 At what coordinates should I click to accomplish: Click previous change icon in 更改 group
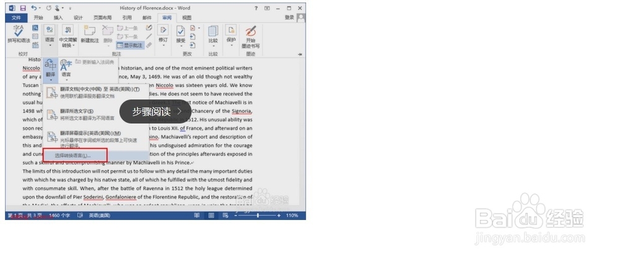[x=193, y=36]
